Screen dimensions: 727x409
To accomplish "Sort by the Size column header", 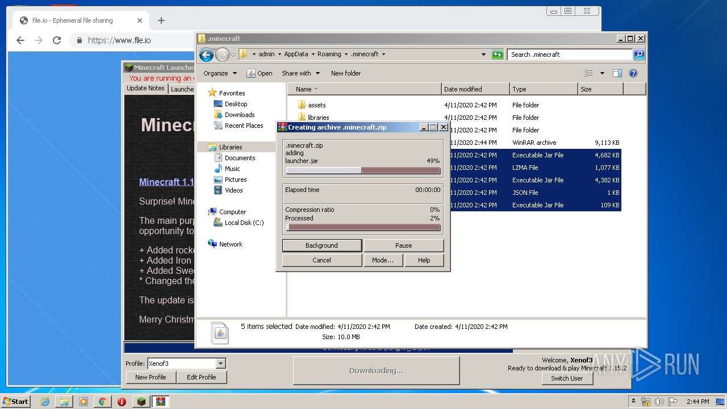I will coord(600,89).
